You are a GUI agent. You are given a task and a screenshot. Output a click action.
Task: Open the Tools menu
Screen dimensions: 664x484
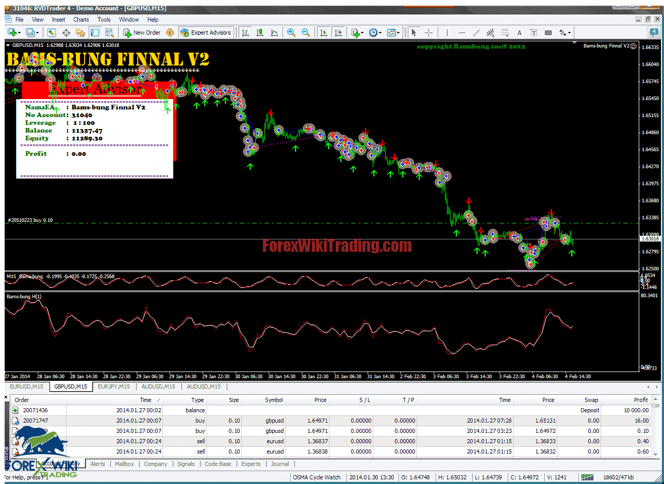[x=104, y=20]
